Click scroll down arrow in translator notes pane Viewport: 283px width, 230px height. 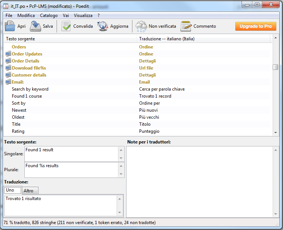276,214
